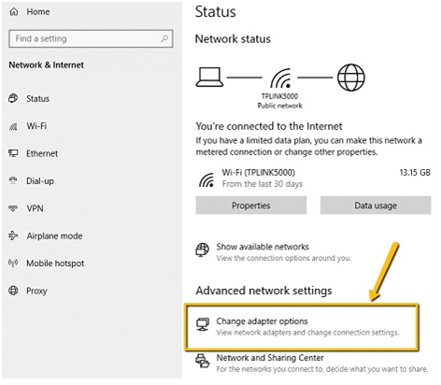Click the Home house icon
This screenshot has width=441, height=385.
[x=14, y=12]
